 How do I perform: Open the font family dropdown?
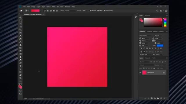146,36
